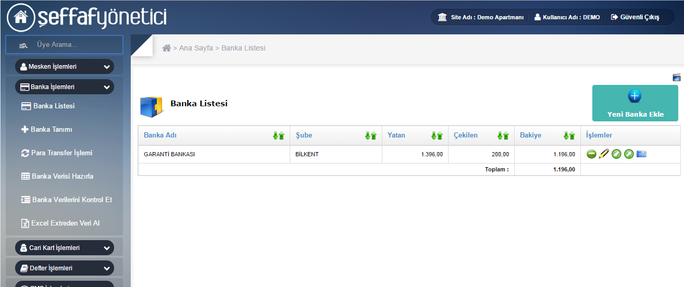Sort by Çekilen using arrows icon

503,135
